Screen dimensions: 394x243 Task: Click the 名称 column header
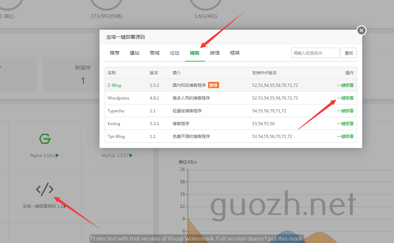coord(112,73)
